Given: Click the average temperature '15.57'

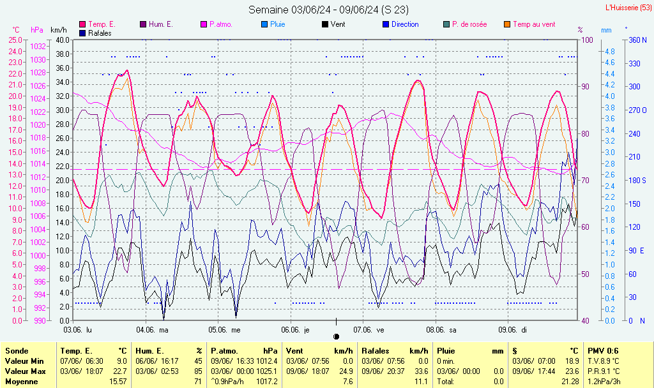Looking at the screenshot, I should point(118,382).
